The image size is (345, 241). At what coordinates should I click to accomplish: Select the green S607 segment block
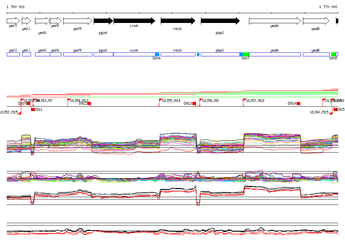coord(246,54)
